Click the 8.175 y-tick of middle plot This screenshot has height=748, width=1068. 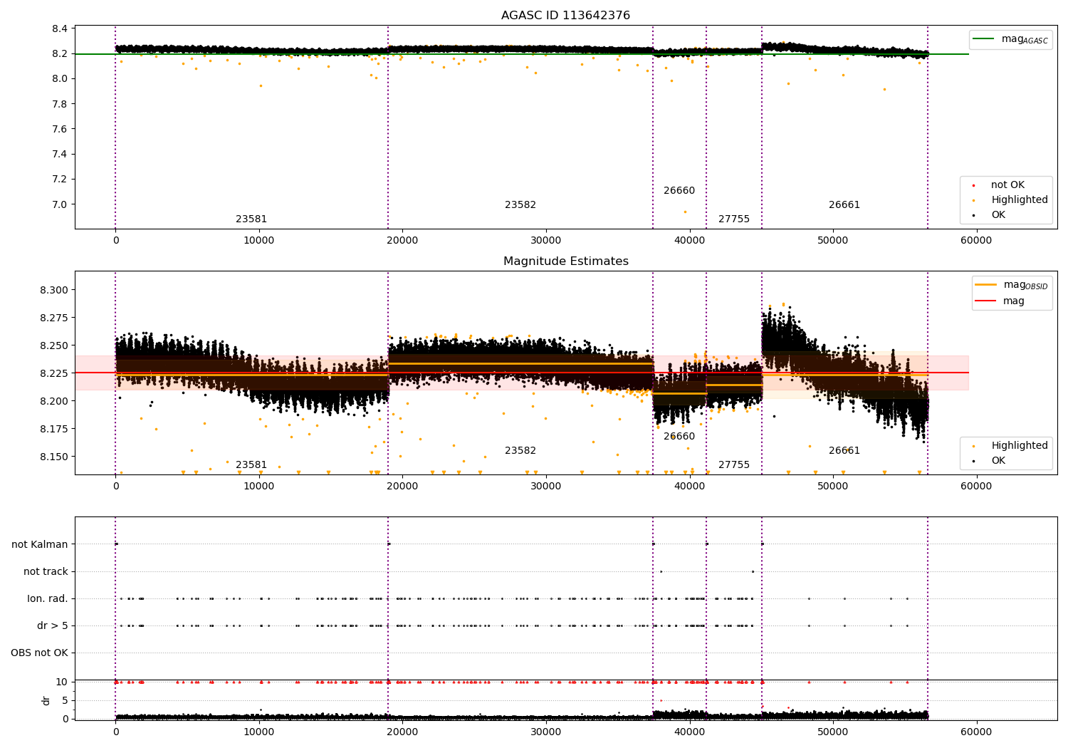click(x=55, y=430)
